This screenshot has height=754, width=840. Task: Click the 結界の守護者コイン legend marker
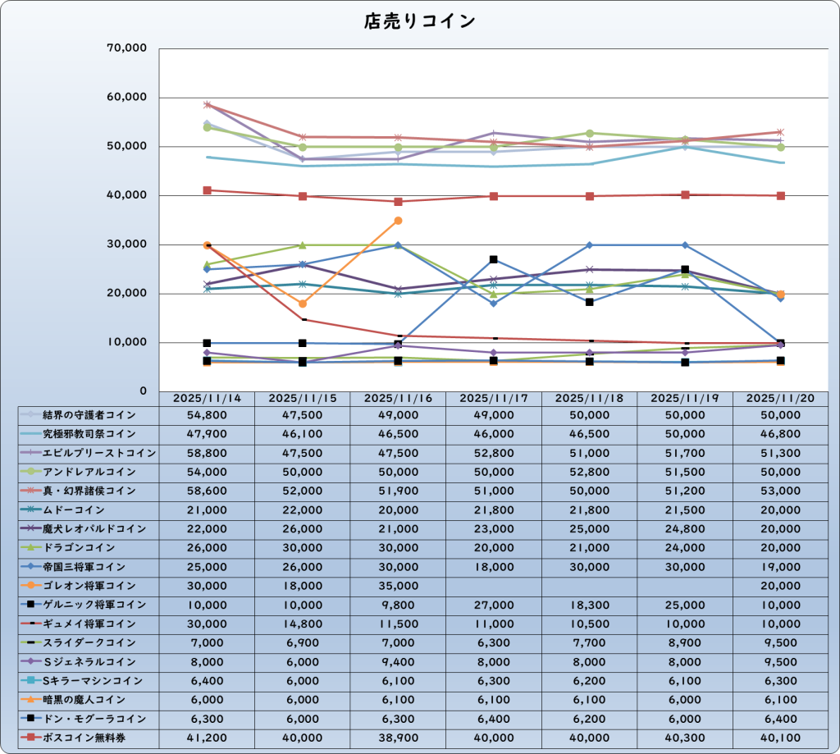(x=30, y=415)
